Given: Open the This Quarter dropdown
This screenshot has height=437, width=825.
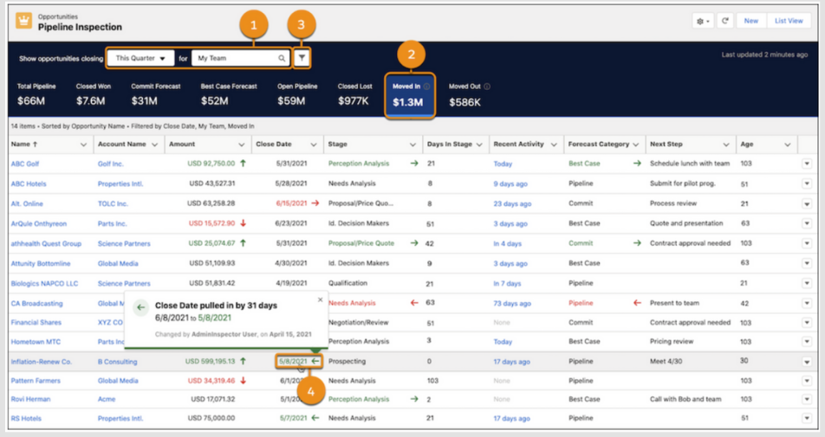Looking at the screenshot, I should click(x=140, y=58).
